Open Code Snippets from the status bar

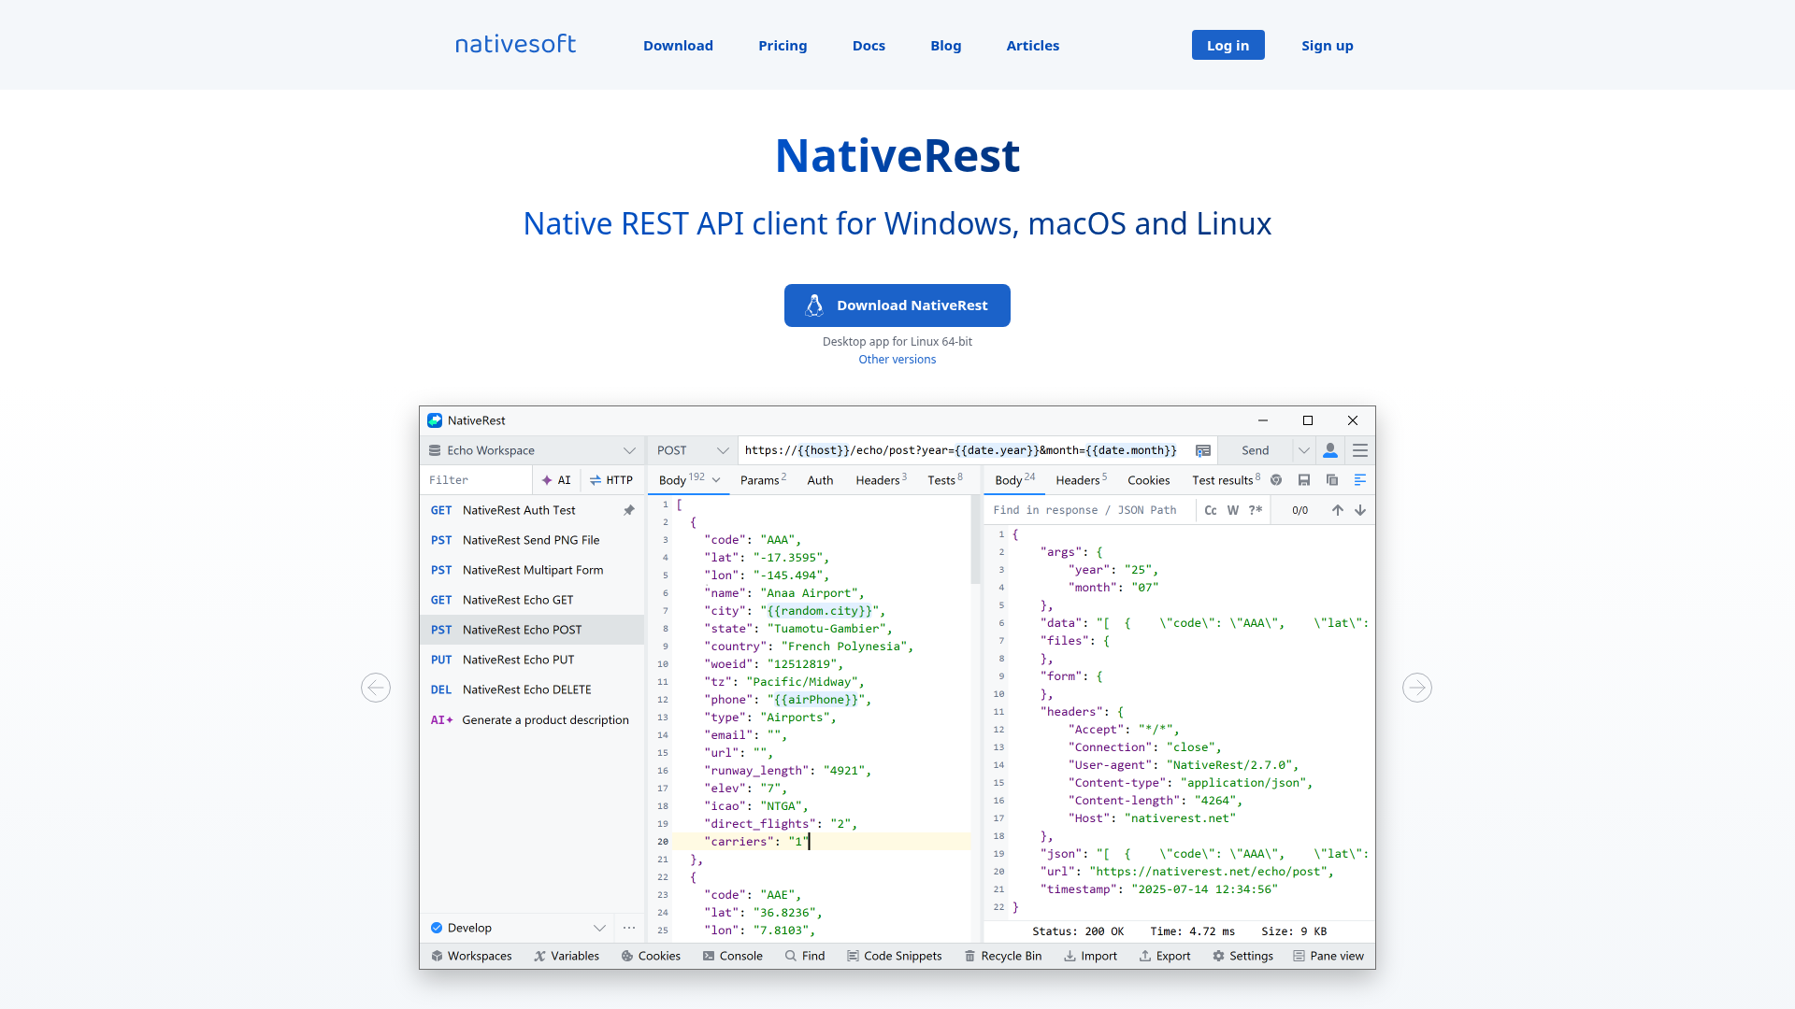pyautogui.click(x=894, y=956)
